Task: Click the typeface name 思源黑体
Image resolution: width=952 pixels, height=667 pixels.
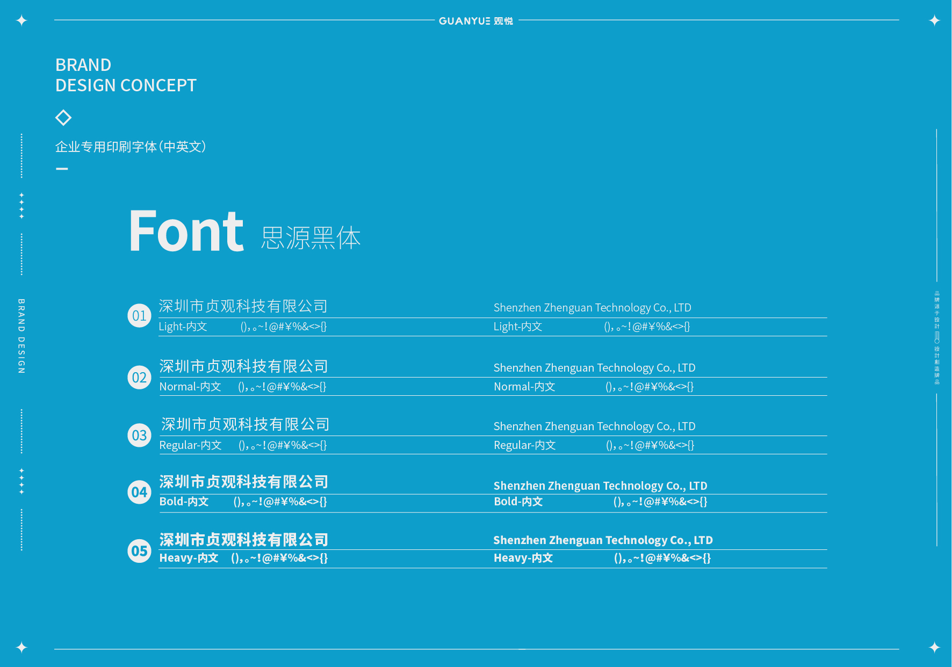Action: pos(311,238)
